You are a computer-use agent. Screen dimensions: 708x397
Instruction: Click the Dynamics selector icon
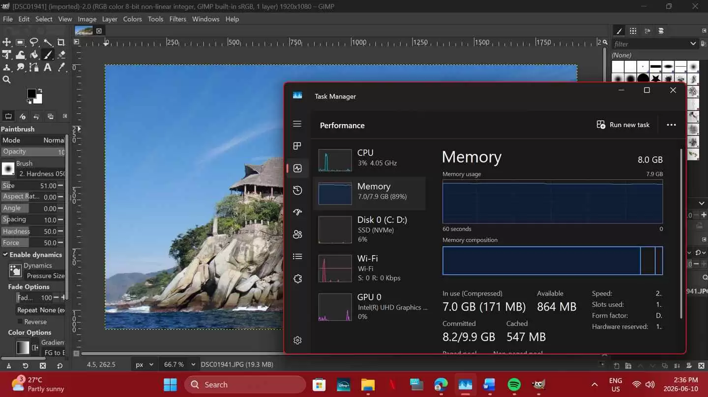tap(15, 270)
